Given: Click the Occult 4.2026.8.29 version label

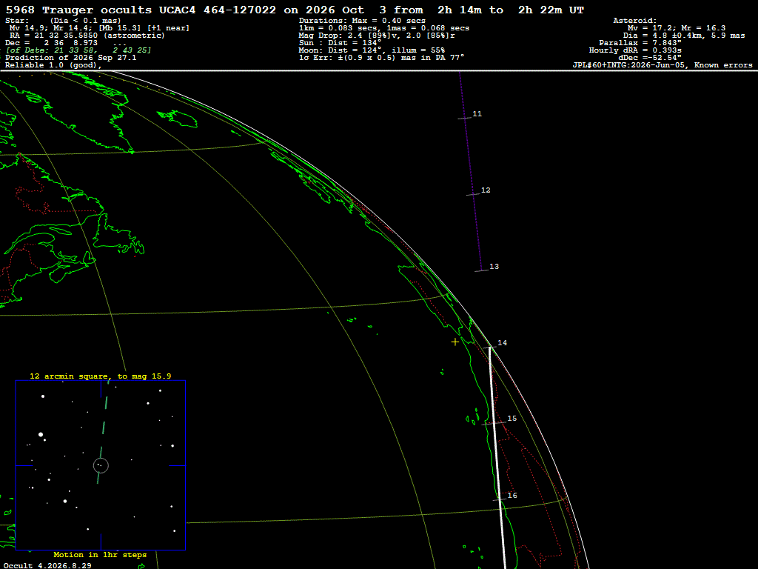Looking at the screenshot, I should [47, 565].
